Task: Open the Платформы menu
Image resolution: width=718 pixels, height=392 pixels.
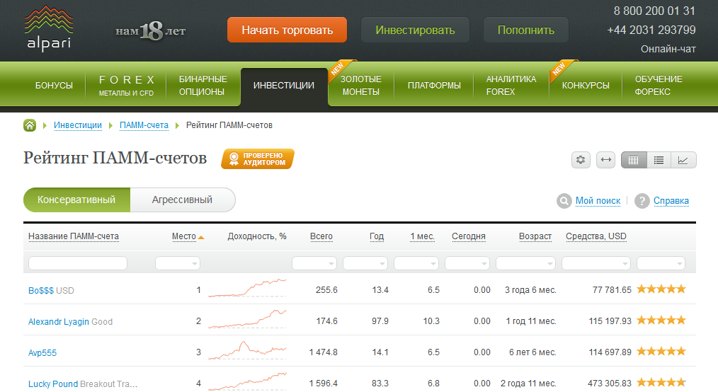Action: [x=434, y=86]
